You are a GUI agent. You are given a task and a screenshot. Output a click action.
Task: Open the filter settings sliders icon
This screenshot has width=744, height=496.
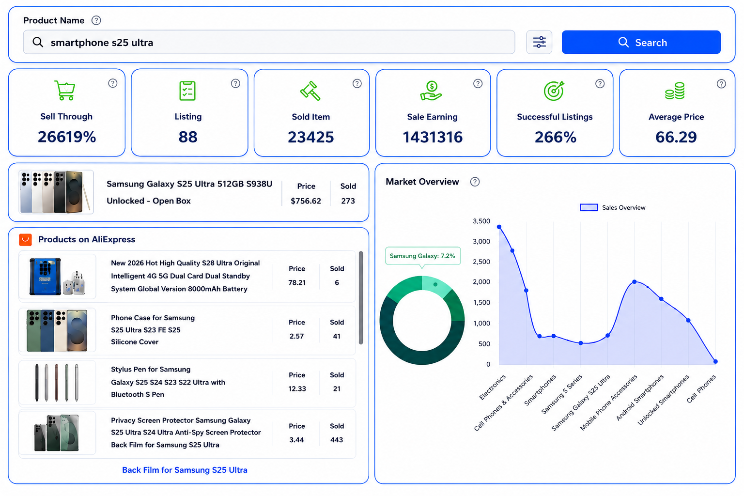pyautogui.click(x=539, y=42)
